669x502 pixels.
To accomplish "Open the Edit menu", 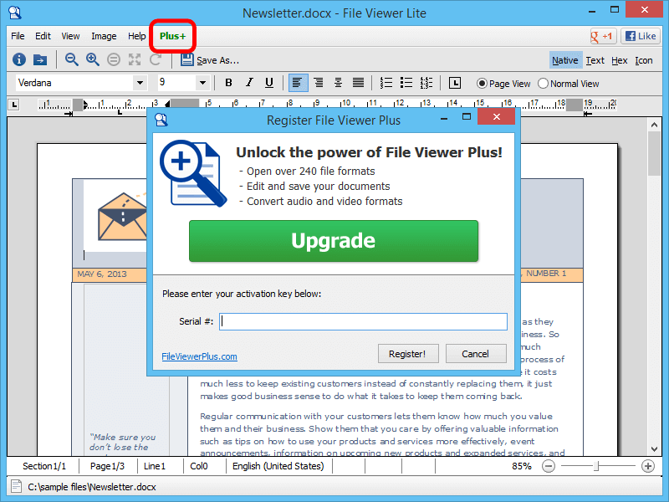I will (43, 36).
